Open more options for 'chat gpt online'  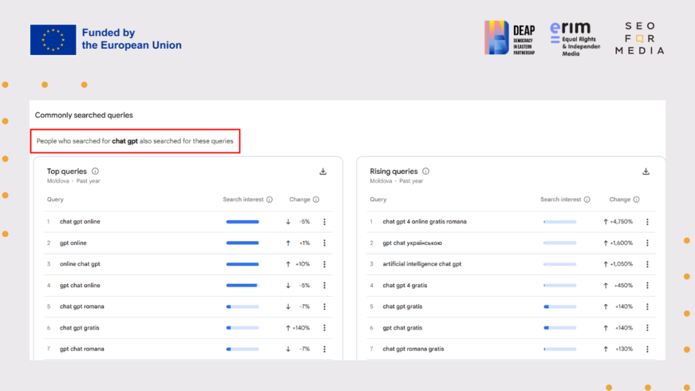pyautogui.click(x=324, y=222)
